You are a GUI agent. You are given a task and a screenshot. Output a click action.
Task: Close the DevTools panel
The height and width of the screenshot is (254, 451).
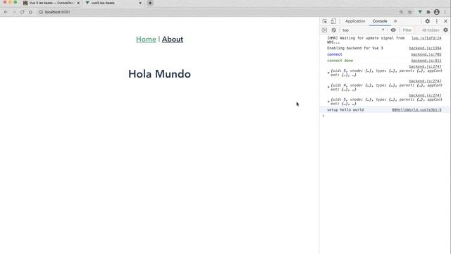tap(445, 21)
